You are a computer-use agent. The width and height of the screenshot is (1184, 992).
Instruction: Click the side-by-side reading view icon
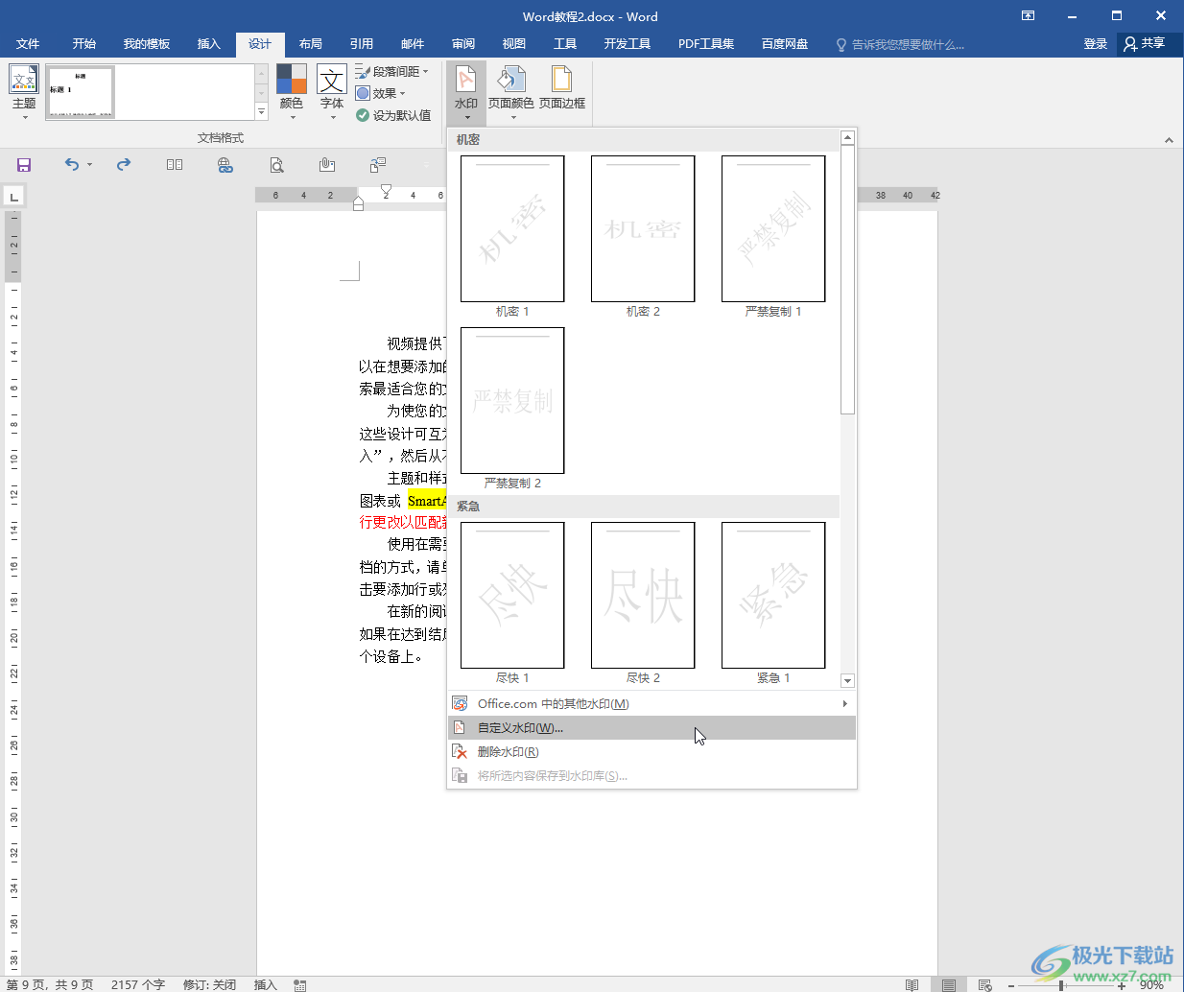coord(175,165)
